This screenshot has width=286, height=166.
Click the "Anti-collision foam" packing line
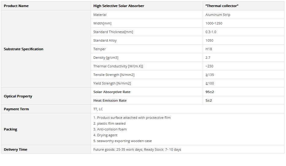[x=110, y=129]
